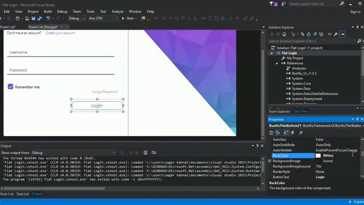Viewport: 364px width, 205px height.
Task: Collapse the References tree node
Action: pyautogui.click(x=277, y=63)
